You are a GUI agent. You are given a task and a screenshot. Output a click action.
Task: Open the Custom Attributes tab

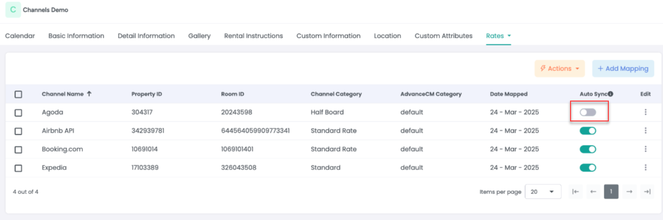click(x=443, y=36)
